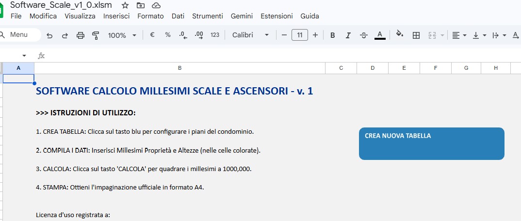Image resolution: width=521 pixels, height=221 pixels.
Task: Open the Visualizza menu
Action: click(80, 16)
